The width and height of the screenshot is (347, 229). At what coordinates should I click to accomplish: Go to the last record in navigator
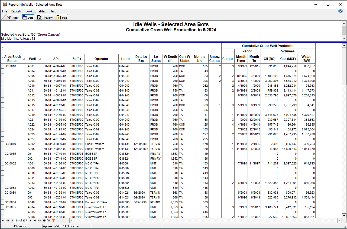coord(40,221)
